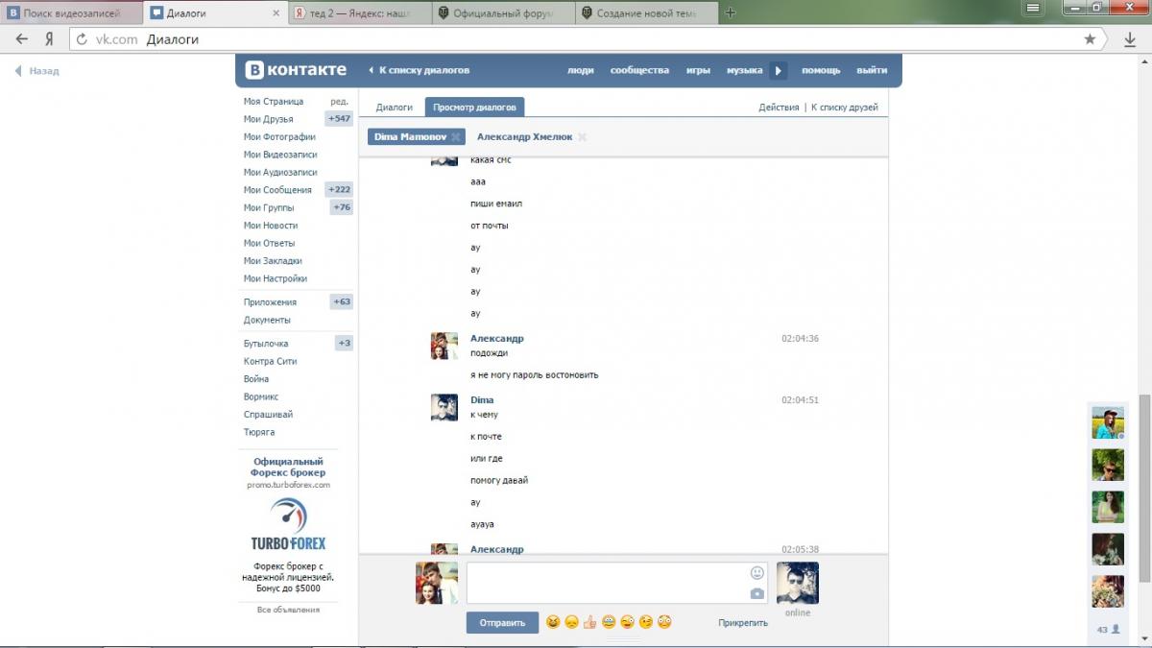
Task: Go back К списку диалогов
Action: 419,70
